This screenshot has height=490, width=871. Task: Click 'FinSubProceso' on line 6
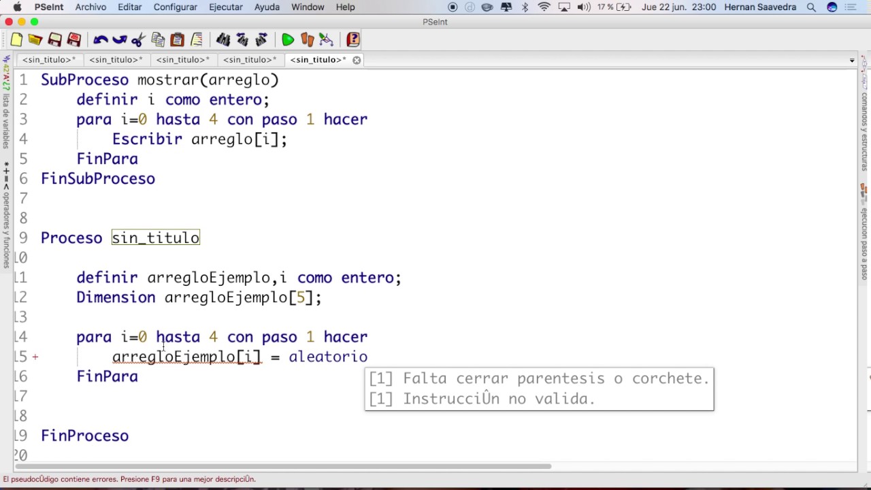coord(98,178)
